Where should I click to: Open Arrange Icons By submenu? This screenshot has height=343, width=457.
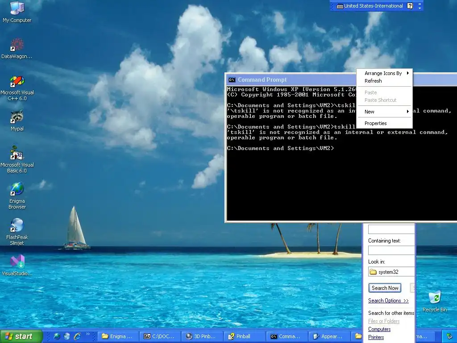point(384,73)
